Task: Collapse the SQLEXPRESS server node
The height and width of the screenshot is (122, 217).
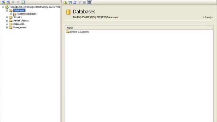Action: [x=3, y=7]
